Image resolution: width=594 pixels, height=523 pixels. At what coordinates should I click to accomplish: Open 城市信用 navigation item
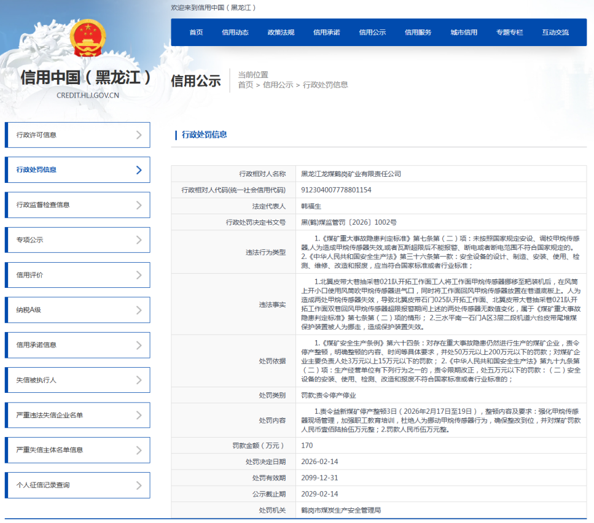point(463,33)
